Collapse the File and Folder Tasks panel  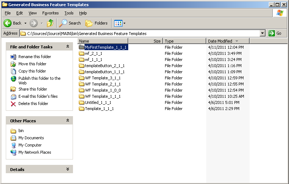[68, 47]
